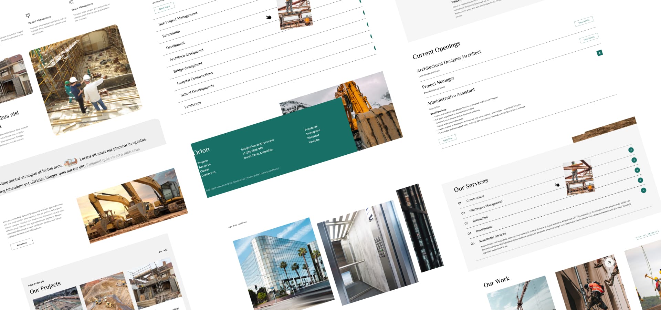The image size is (661, 310).
Task: Expand the Construction service with its plus icon
Action: [x=631, y=150]
